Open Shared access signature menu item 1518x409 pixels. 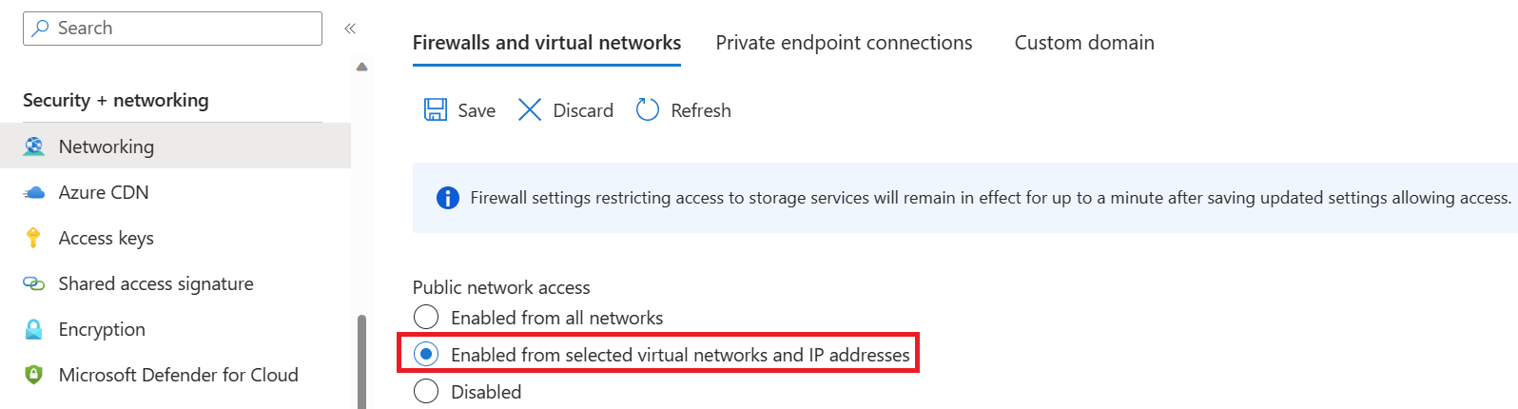click(x=156, y=283)
